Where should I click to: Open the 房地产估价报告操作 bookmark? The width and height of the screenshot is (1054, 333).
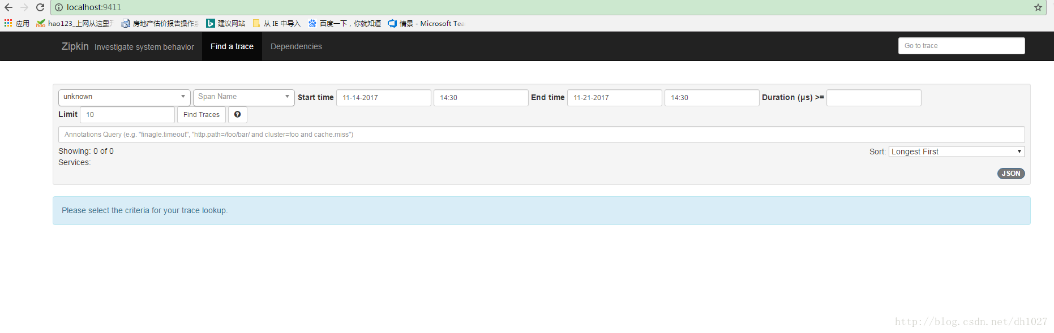[160, 23]
